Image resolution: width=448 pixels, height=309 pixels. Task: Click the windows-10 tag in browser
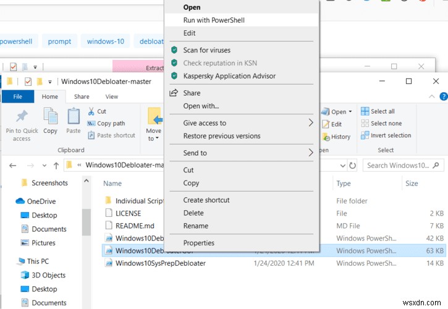[x=106, y=41]
